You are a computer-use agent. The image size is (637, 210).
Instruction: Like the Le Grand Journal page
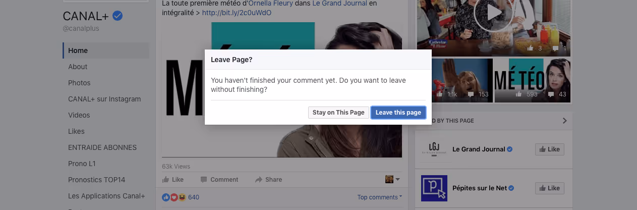(x=549, y=149)
